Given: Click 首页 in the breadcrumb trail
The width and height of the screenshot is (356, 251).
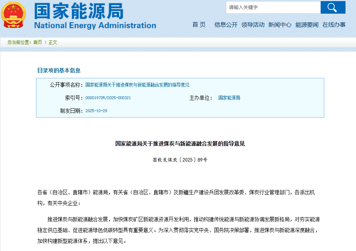Looking at the screenshot, I should [x=37, y=42].
